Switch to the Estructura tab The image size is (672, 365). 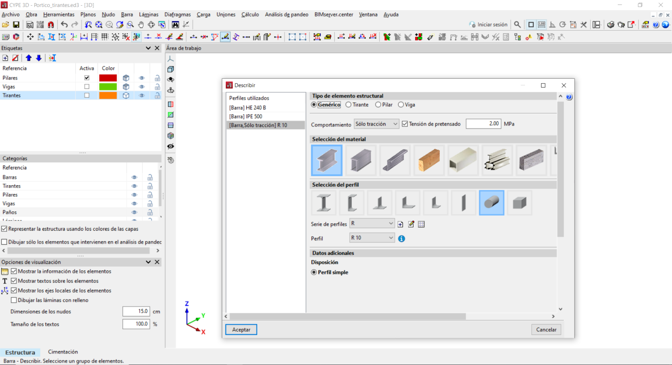pos(20,352)
